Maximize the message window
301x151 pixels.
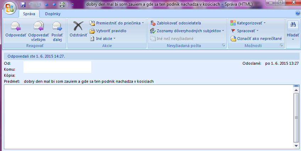click(280, 3)
